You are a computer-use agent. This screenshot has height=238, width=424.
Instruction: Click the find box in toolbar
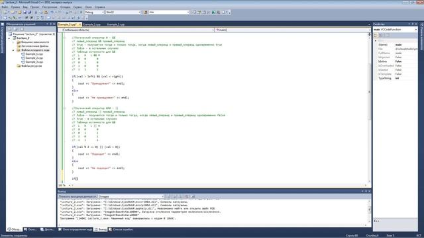pyautogui.click(x=169, y=12)
